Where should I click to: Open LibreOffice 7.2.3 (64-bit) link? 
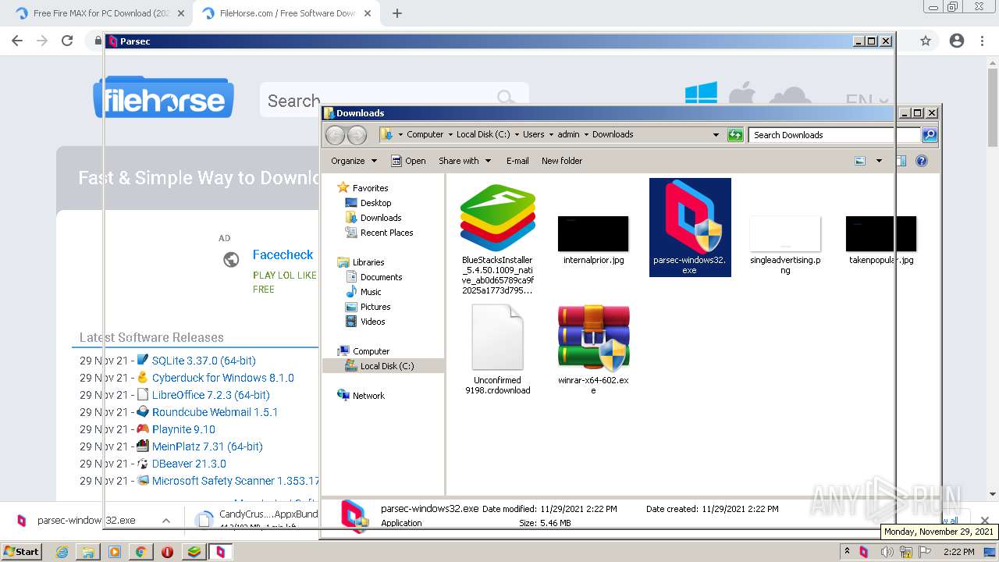(x=211, y=395)
